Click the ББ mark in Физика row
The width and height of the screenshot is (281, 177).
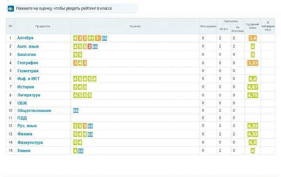(90, 134)
